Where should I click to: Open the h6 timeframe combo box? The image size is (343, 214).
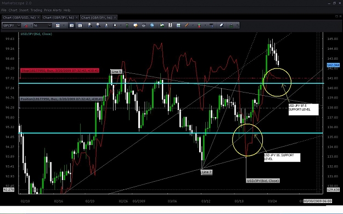tap(42, 26)
